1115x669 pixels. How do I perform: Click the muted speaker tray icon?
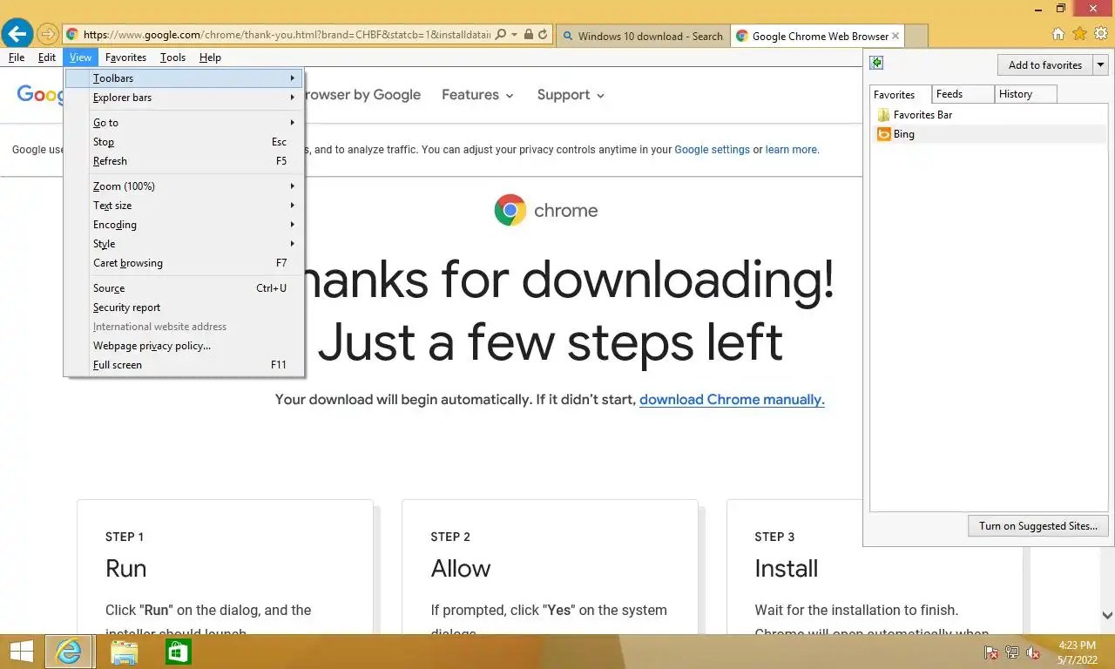click(1033, 652)
